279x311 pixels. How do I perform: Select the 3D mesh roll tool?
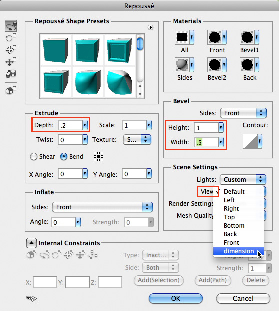click(11, 37)
